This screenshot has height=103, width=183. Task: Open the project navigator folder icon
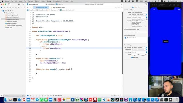tap(2, 7)
